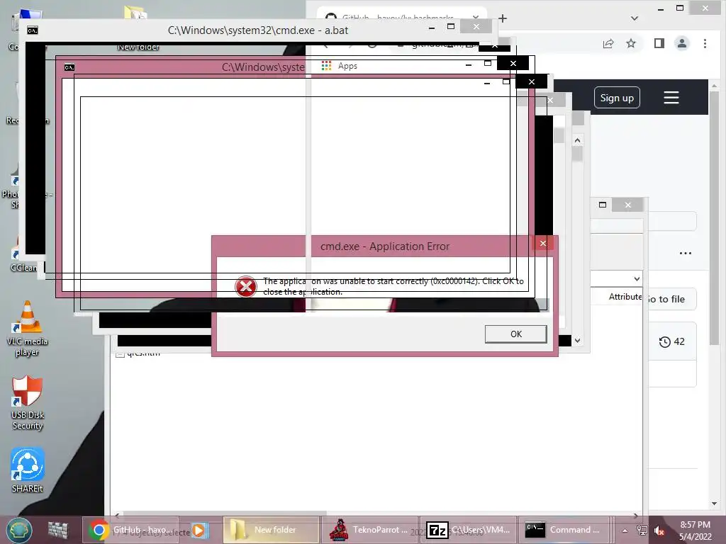Open the VLC media player desktop shortcut

(28, 328)
